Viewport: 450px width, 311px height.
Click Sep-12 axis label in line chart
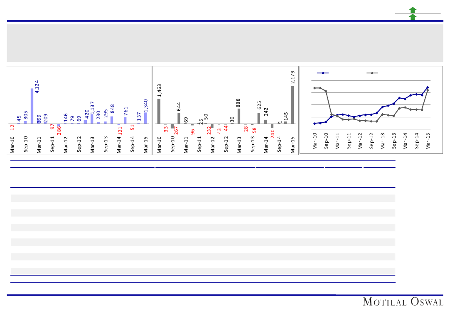(371, 141)
